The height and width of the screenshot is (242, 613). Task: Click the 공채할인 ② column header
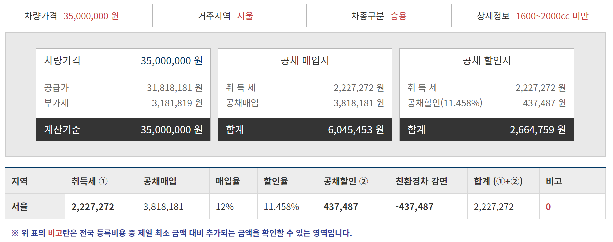353,181
